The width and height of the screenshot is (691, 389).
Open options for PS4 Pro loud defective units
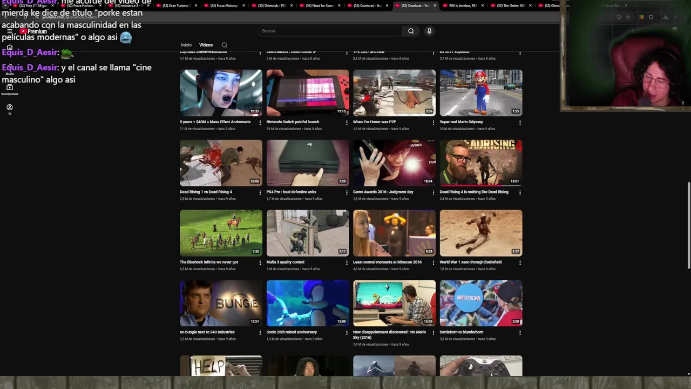coord(347,192)
